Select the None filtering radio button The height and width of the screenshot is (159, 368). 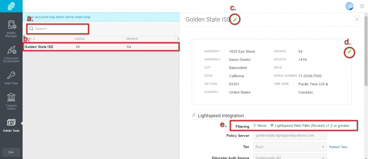tap(255, 126)
